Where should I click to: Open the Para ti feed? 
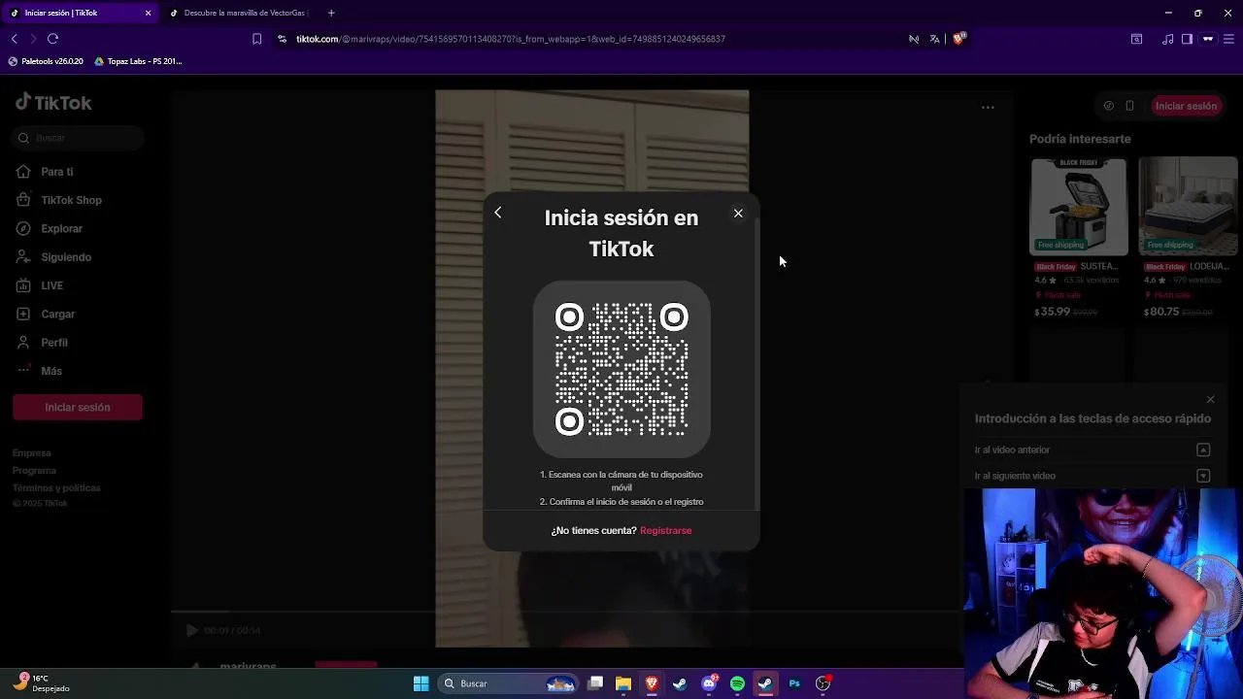[45, 172]
